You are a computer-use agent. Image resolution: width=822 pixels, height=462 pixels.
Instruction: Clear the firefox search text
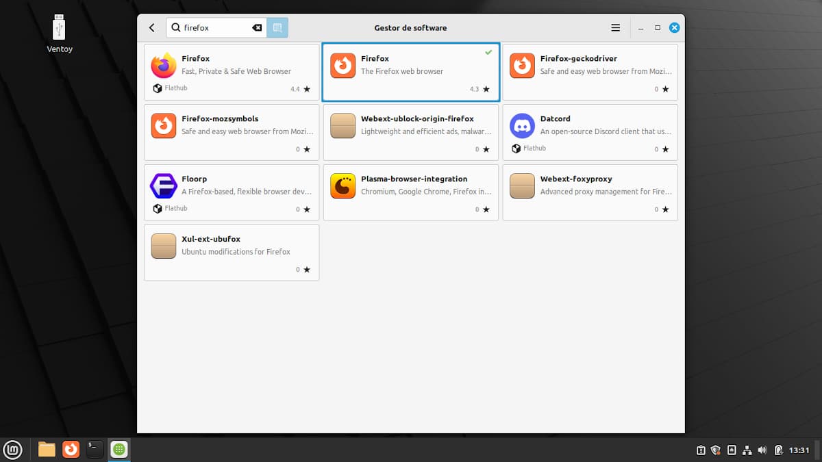[256, 27]
